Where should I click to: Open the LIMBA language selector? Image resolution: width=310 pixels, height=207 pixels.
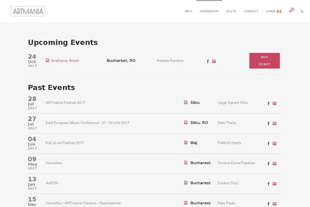tap(273, 11)
